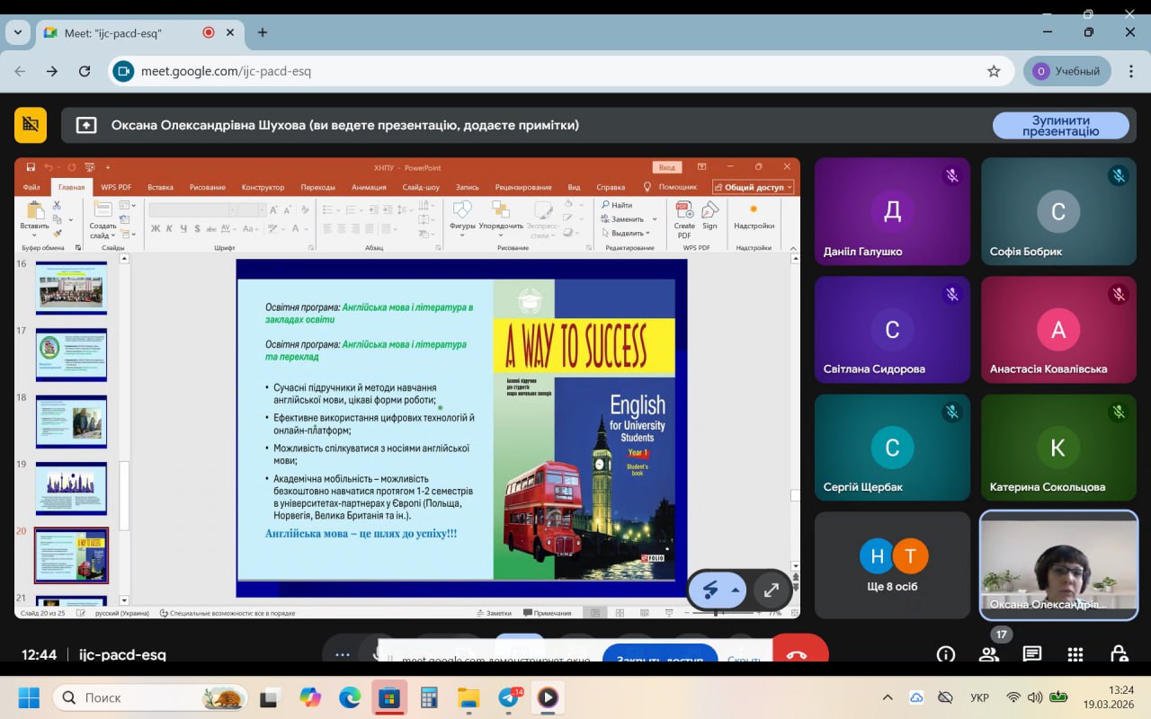Open the Meet activities grid icon

1075,654
